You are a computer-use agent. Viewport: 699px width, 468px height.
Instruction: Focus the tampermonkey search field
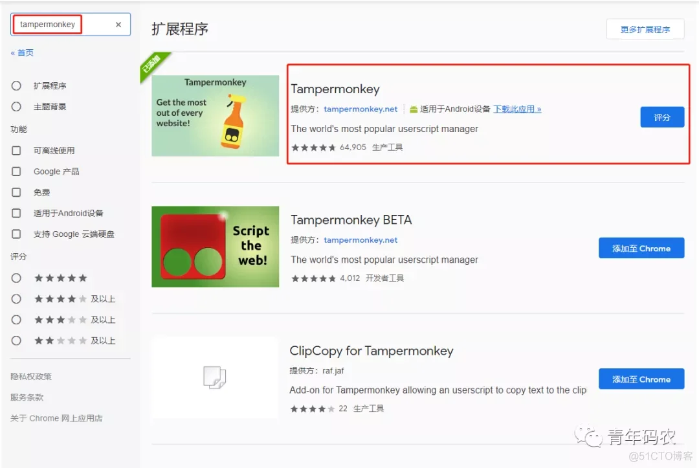click(x=62, y=25)
